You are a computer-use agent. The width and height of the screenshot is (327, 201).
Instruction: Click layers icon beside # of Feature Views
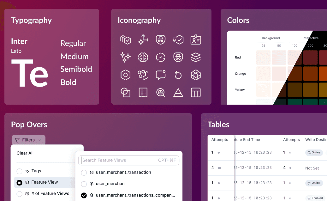(27, 193)
